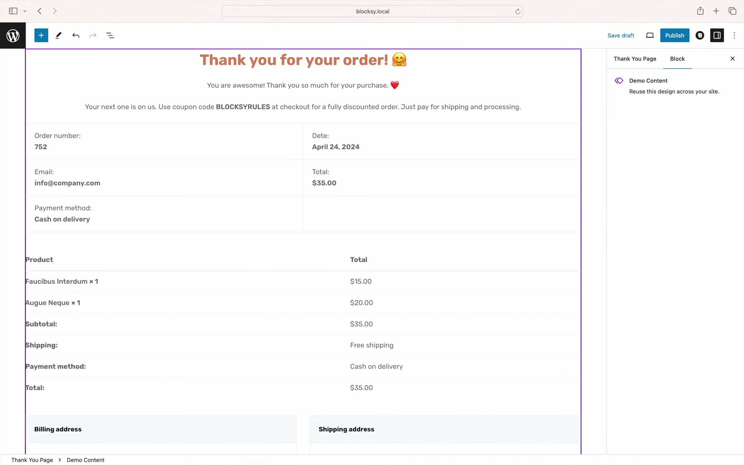Viewport: 744px width, 465px height.
Task: Toggle the browser sidebar button
Action: (x=13, y=11)
